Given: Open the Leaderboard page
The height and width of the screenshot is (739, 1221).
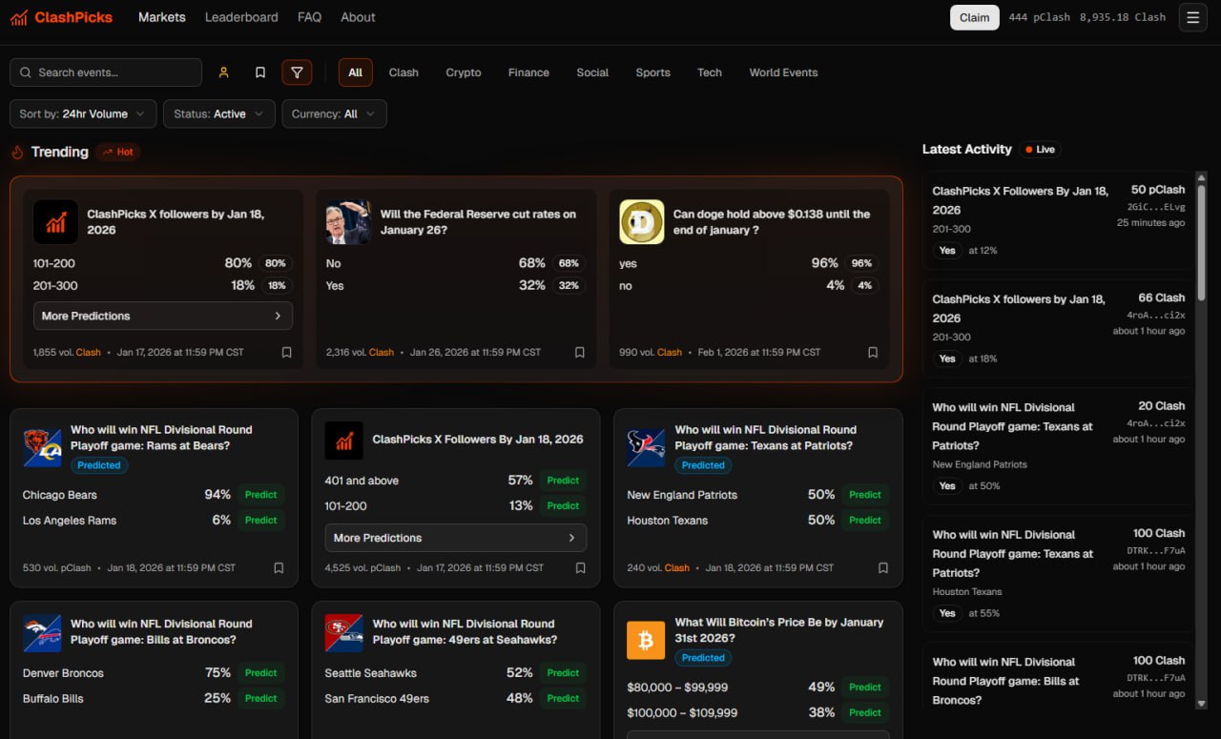Looking at the screenshot, I should (x=241, y=17).
